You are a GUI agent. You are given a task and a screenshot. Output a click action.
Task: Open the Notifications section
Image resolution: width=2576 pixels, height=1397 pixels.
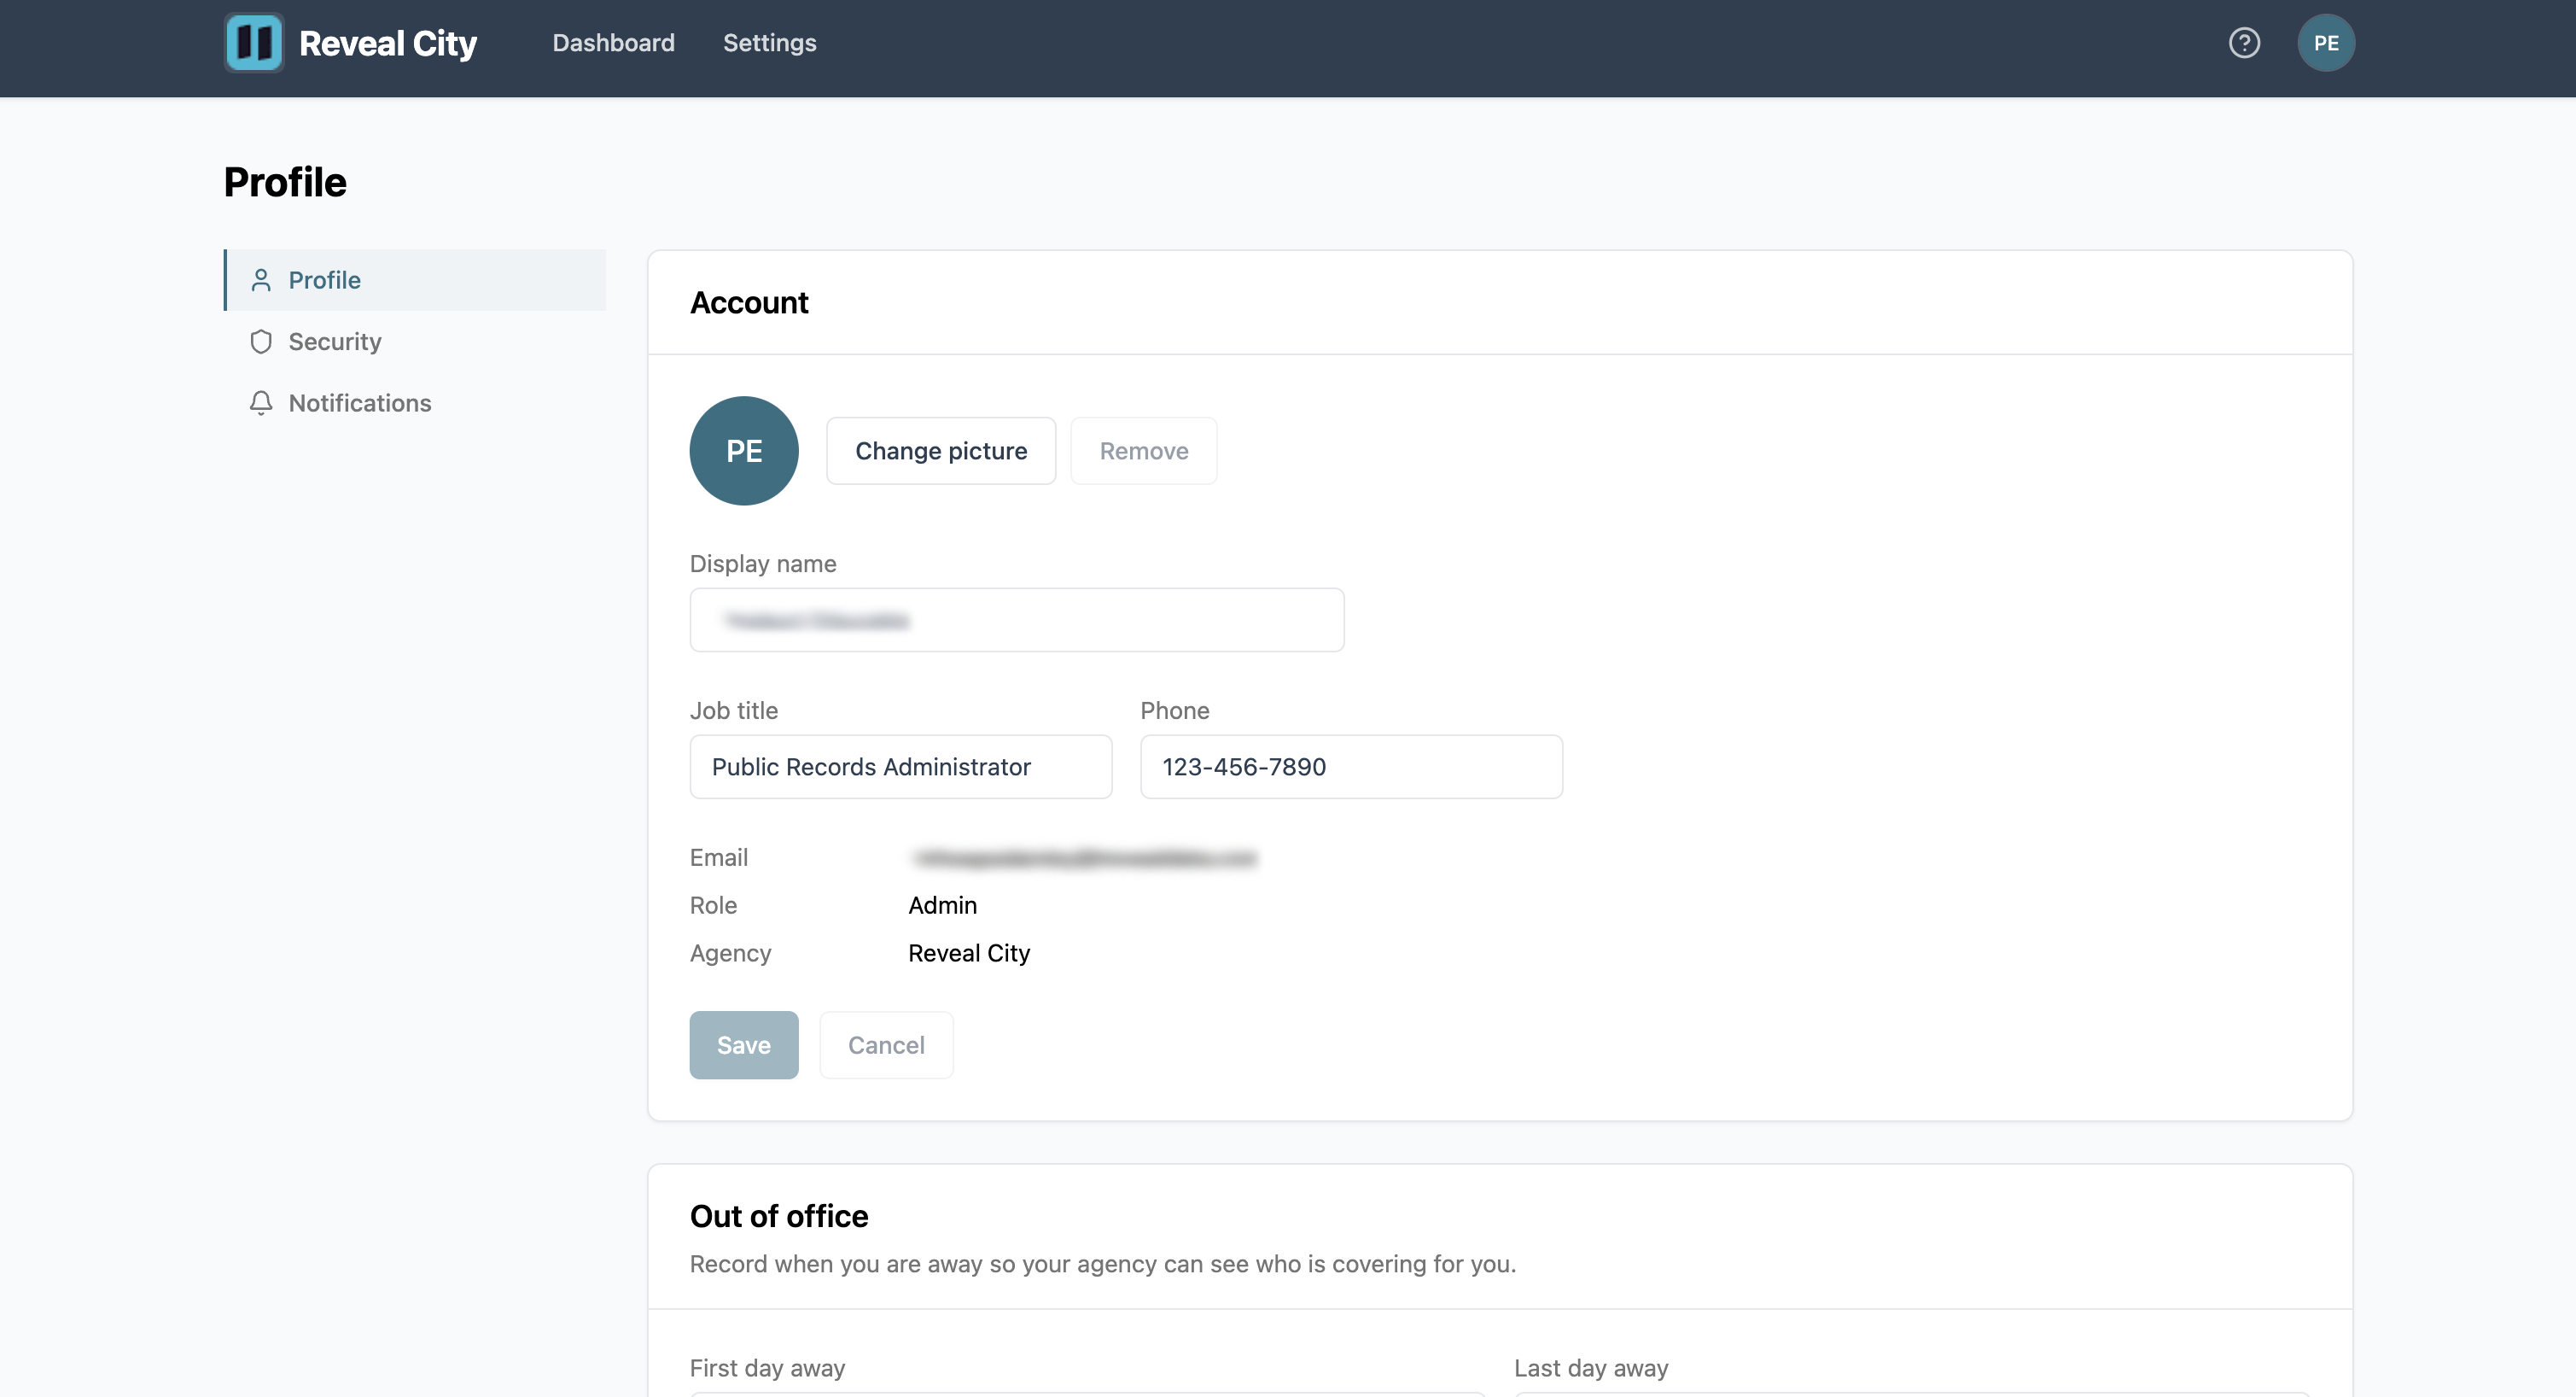click(x=415, y=403)
